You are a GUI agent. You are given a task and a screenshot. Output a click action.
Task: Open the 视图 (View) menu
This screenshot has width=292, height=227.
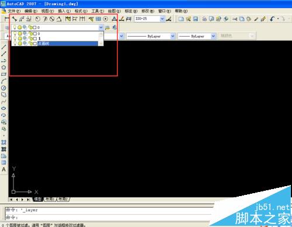click(x=47, y=11)
